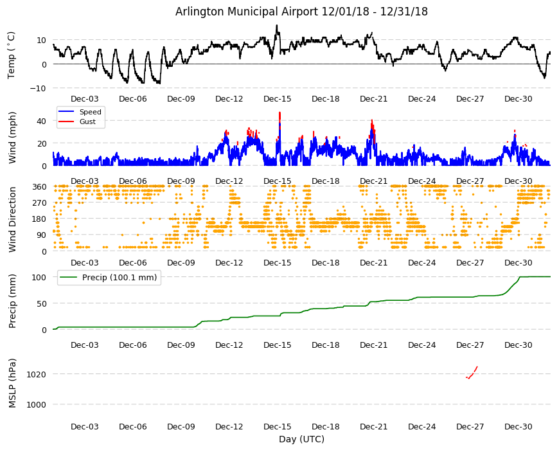Click the red Gust legend line

66,122
